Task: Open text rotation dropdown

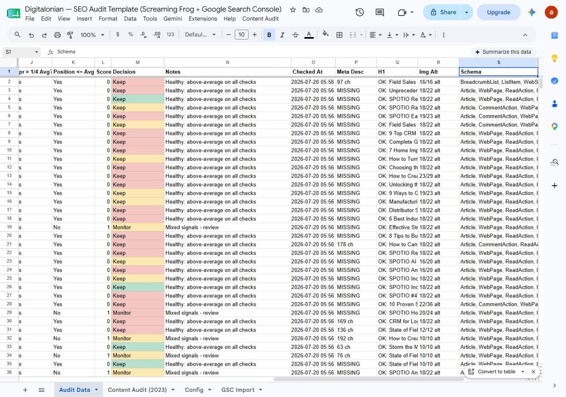Action: 426,35
